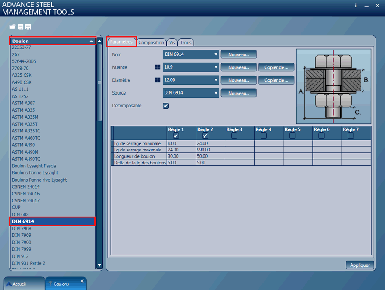Image resolution: width=385 pixels, height=290 pixels.
Task: Click Nouveau button next to Nuance
Action: pos(239,67)
